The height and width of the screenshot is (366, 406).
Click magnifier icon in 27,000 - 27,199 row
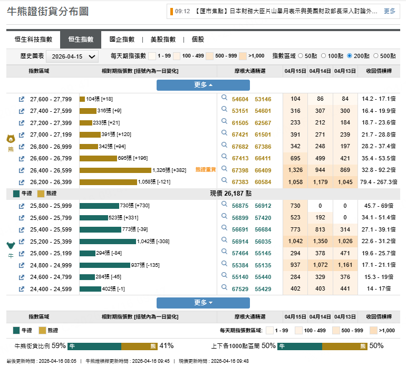(x=224, y=134)
